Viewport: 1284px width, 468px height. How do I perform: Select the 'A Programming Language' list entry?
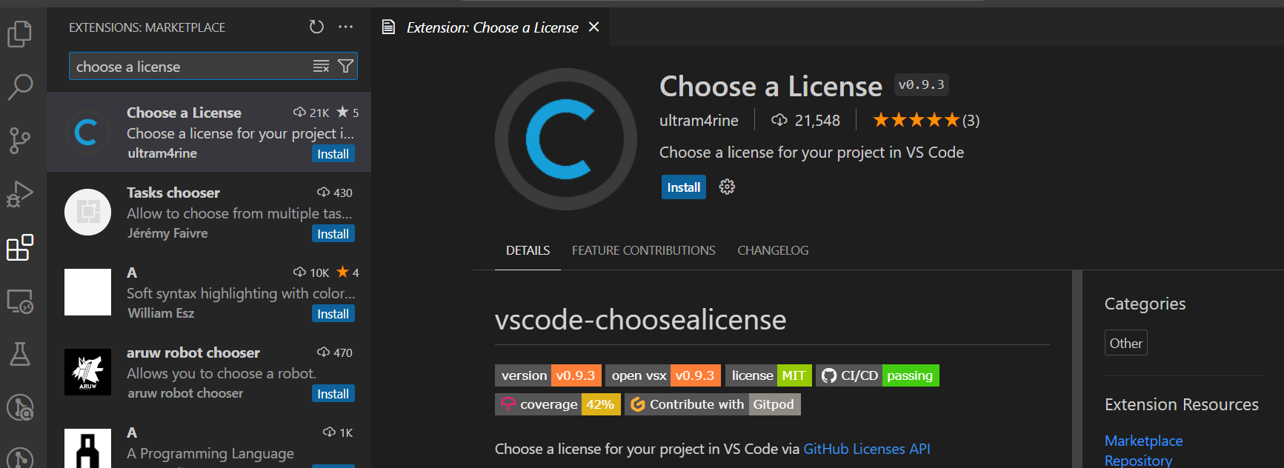click(209, 440)
